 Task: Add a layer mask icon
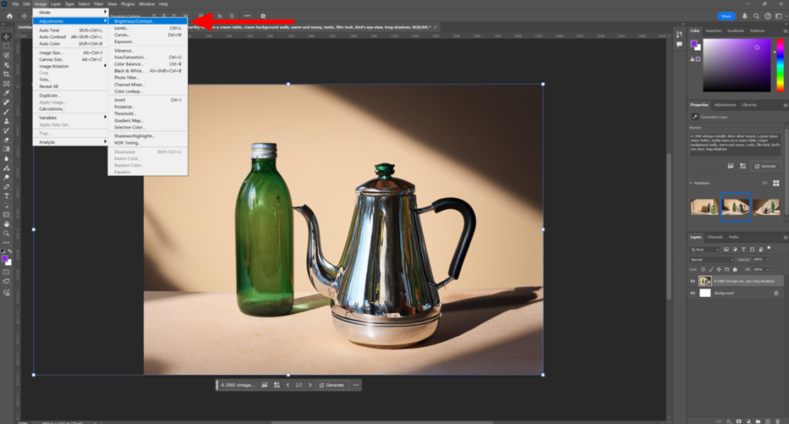pyautogui.click(x=739, y=421)
